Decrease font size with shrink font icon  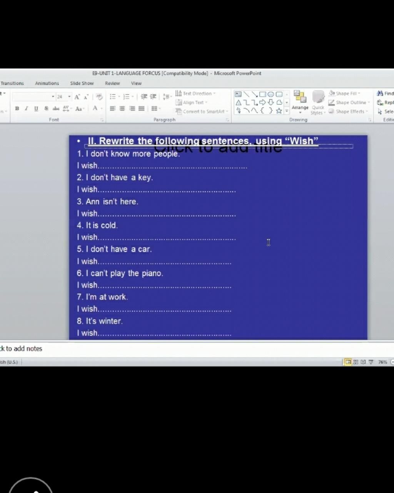[86, 97]
